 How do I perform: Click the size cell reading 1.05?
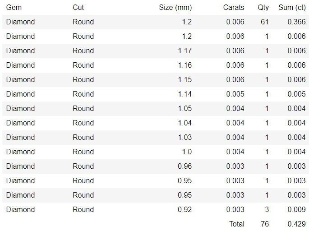click(x=184, y=108)
